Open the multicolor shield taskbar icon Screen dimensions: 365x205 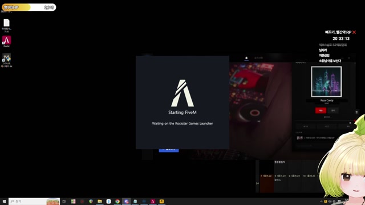pyautogui.click(x=91, y=202)
